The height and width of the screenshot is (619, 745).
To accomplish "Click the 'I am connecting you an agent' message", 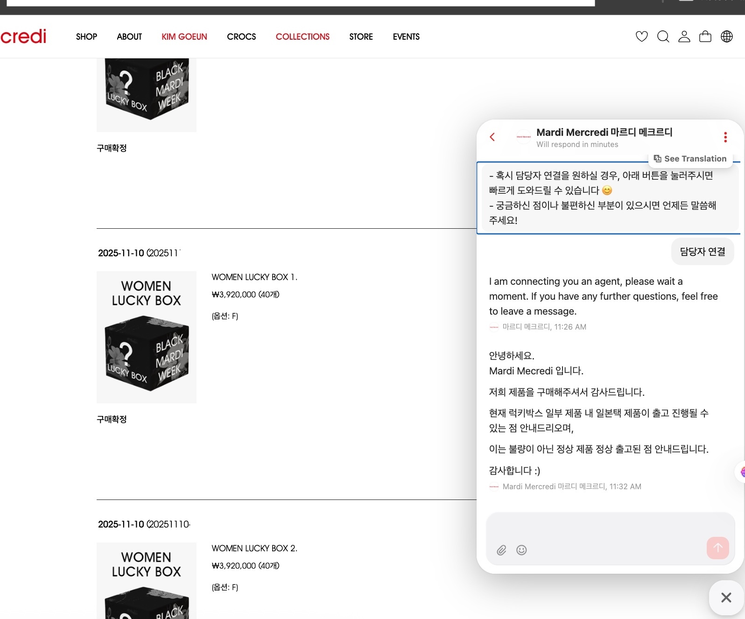I will (604, 296).
